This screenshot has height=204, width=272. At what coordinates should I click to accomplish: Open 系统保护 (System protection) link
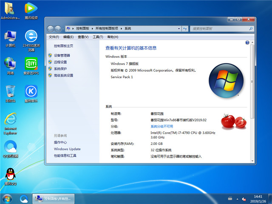click(x=60, y=69)
